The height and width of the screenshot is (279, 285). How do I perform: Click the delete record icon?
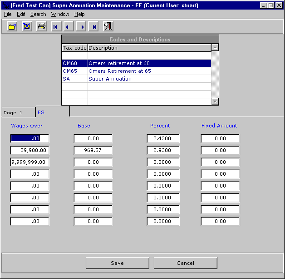[27, 27]
